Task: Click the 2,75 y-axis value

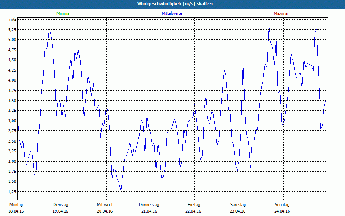Action: [x=13, y=131]
